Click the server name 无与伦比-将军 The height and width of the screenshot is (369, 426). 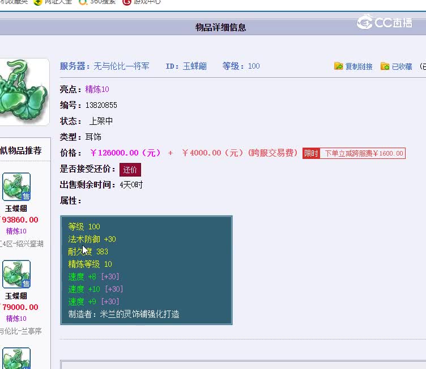121,66
